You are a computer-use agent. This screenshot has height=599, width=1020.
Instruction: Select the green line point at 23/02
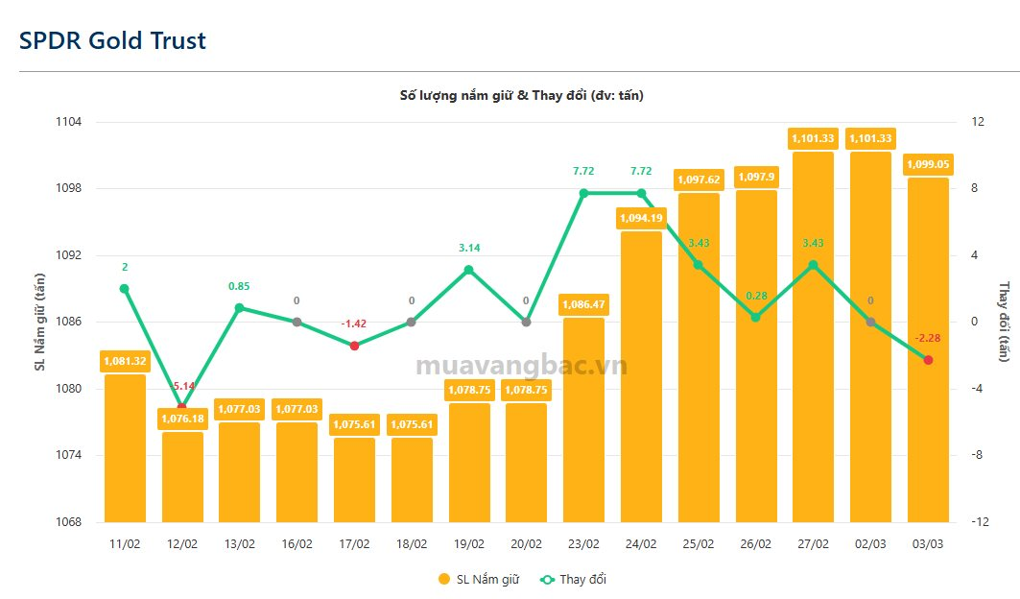tap(583, 193)
